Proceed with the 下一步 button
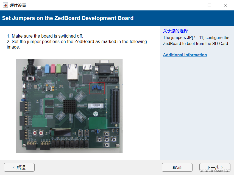 tap(215, 167)
